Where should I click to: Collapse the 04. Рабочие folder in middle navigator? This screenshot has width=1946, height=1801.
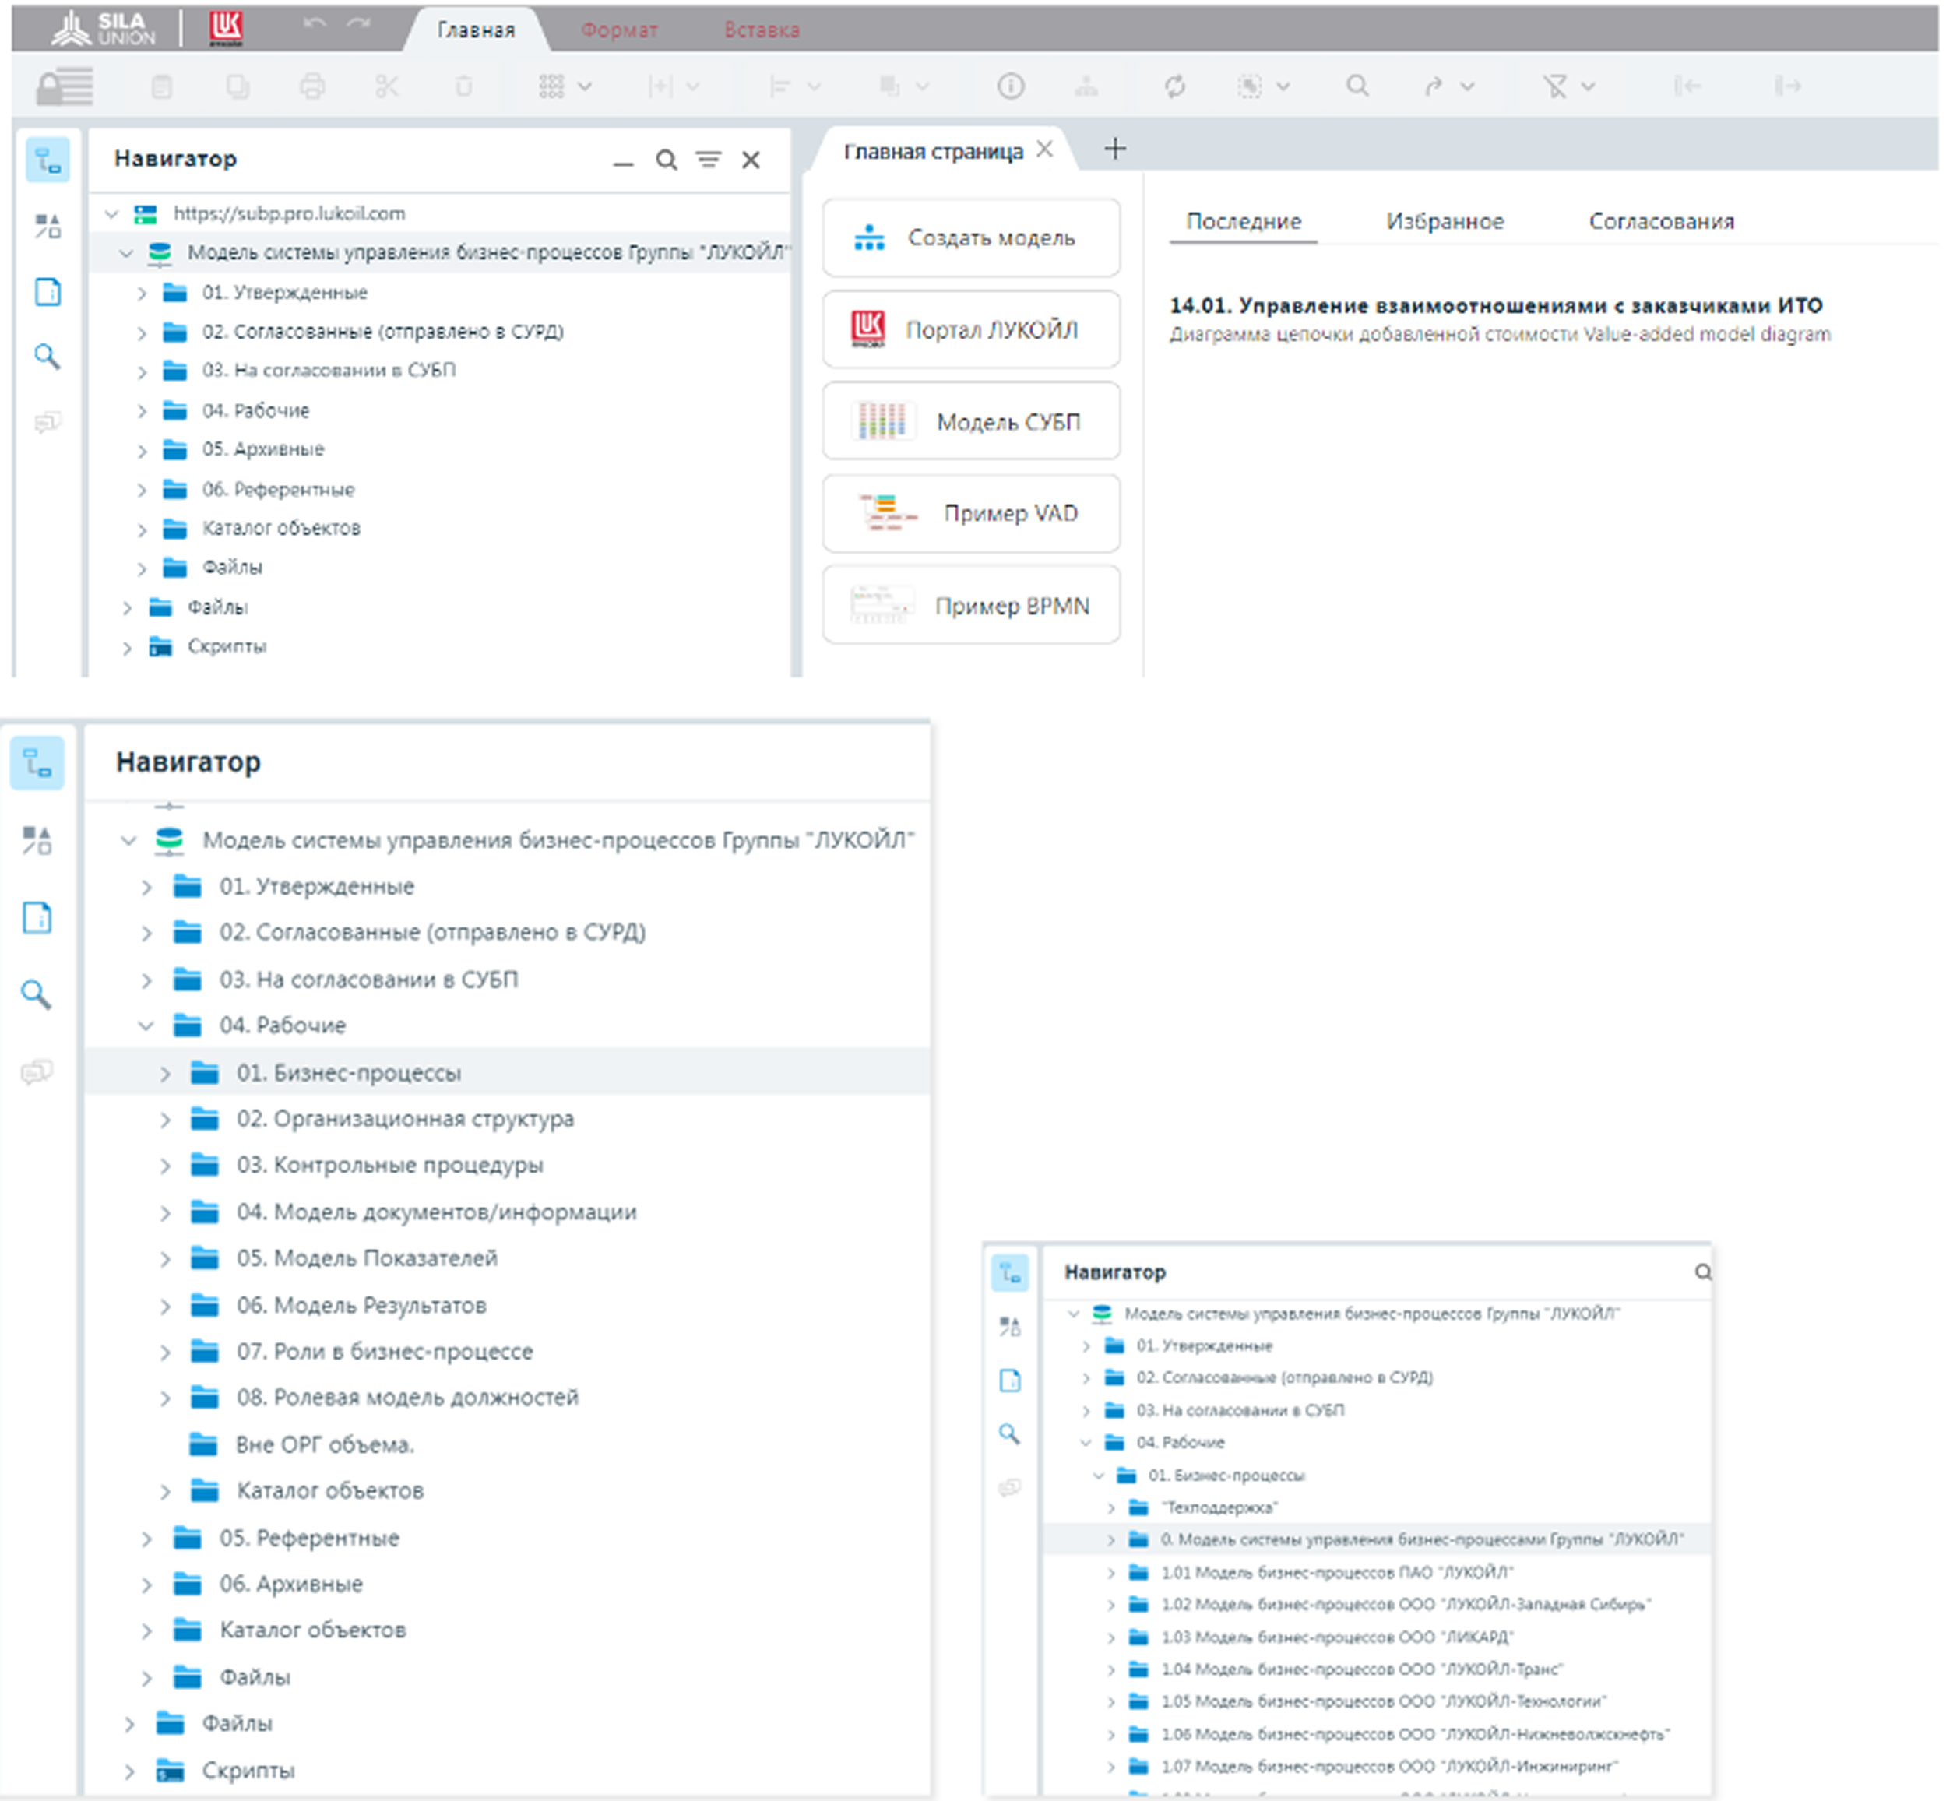[146, 1026]
